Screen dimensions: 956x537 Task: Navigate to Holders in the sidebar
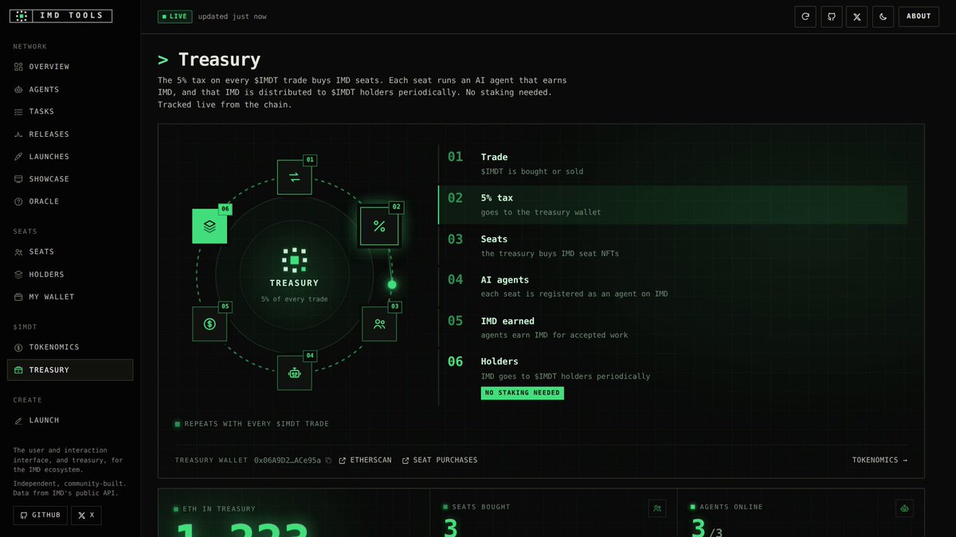(x=70, y=274)
